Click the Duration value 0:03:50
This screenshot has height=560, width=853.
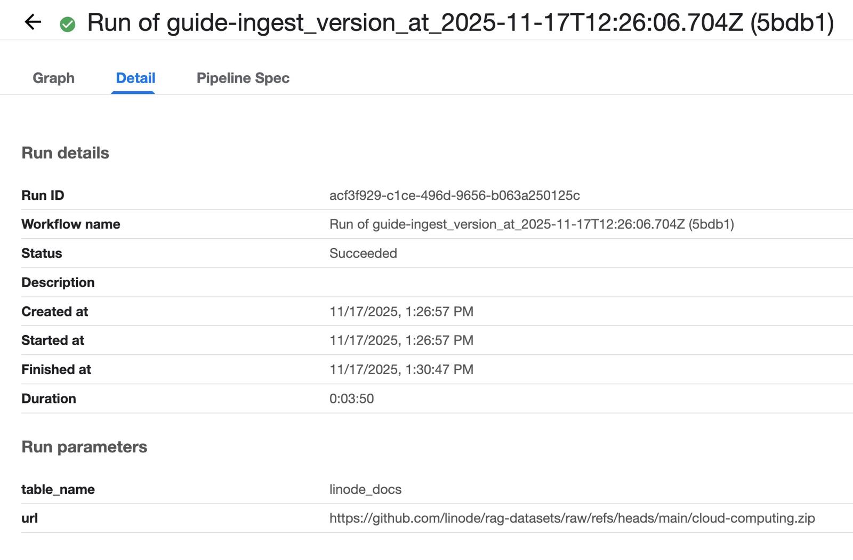point(351,399)
